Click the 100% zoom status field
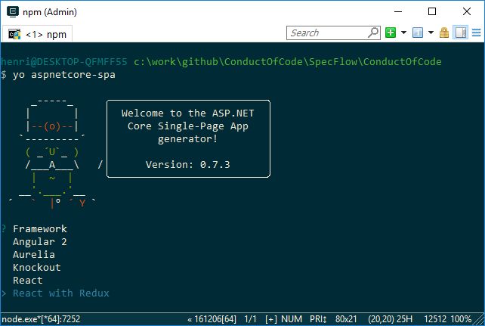This screenshot has height=326, width=485. [461, 319]
